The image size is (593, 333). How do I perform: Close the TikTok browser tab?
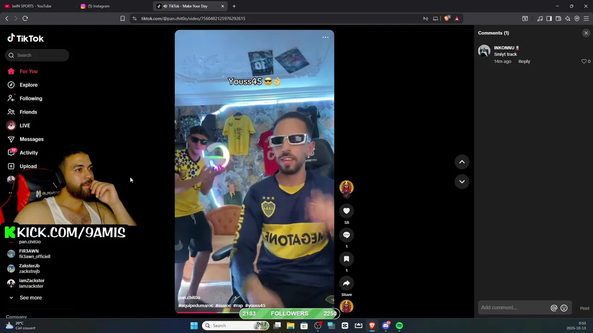223,6
